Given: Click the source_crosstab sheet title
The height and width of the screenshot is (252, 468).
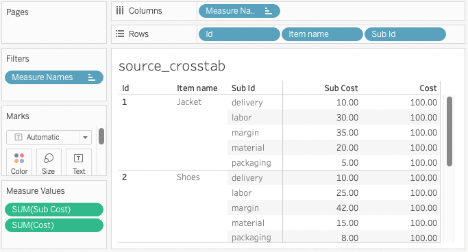Looking at the screenshot, I should click(172, 66).
